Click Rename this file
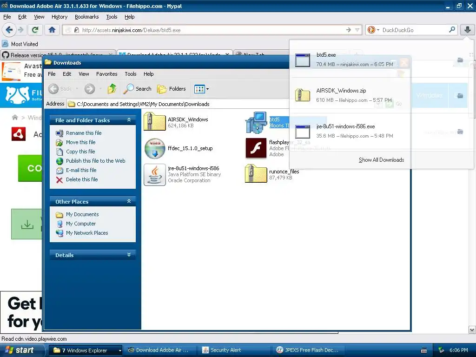Image resolution: width=476 pixels, height=357 pixels. click(84, 133)
